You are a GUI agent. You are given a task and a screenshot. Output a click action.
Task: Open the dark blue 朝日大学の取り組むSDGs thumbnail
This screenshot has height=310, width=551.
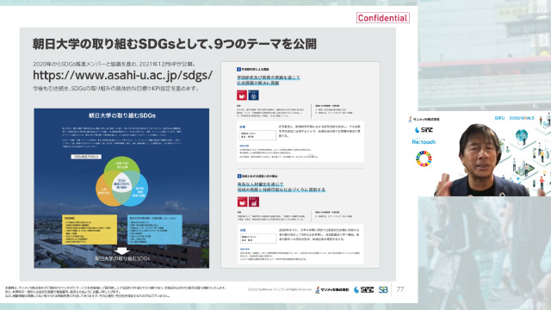coord(121,188)
